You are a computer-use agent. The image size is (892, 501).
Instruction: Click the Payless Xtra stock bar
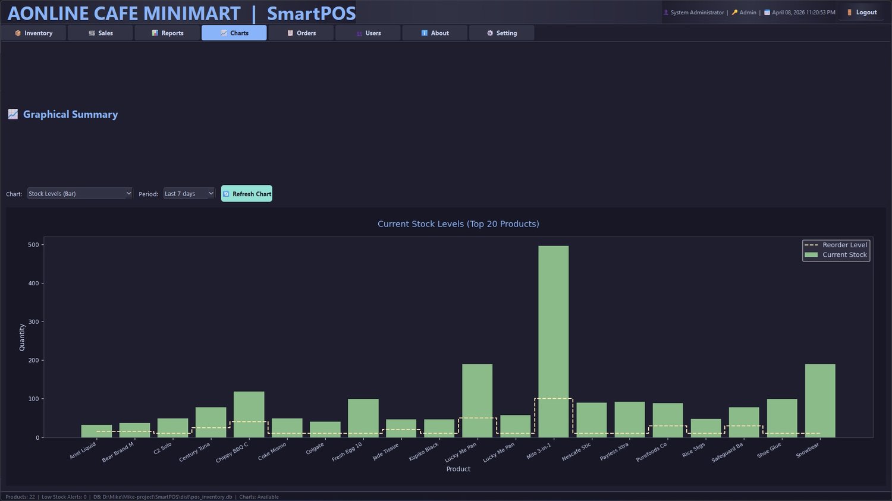pos(630,420)
